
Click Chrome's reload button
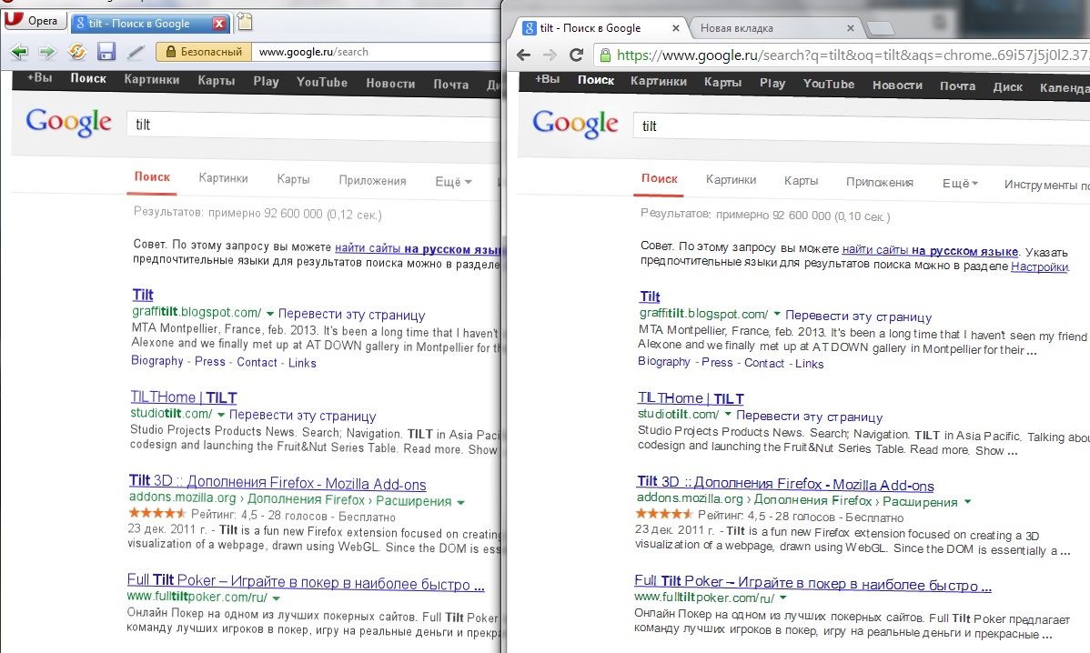[576, 55]
